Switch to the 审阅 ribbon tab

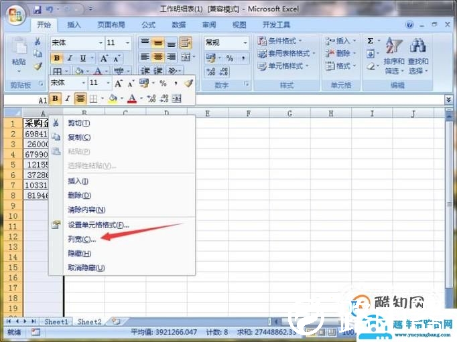[209, 25]
